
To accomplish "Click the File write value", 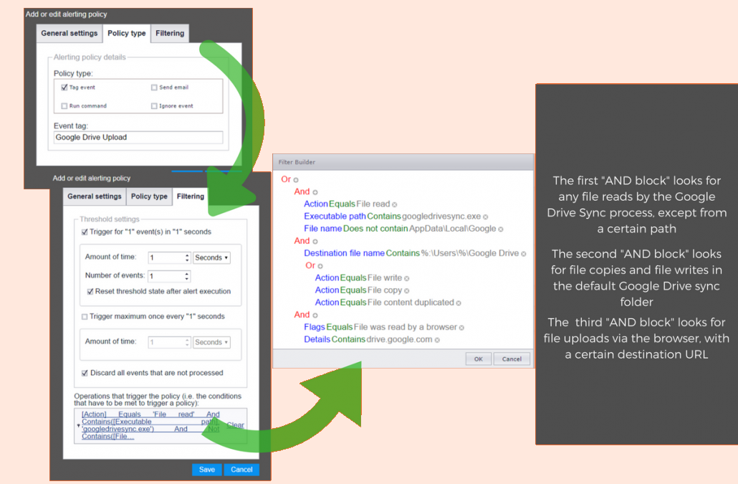I will coord(385,277).
